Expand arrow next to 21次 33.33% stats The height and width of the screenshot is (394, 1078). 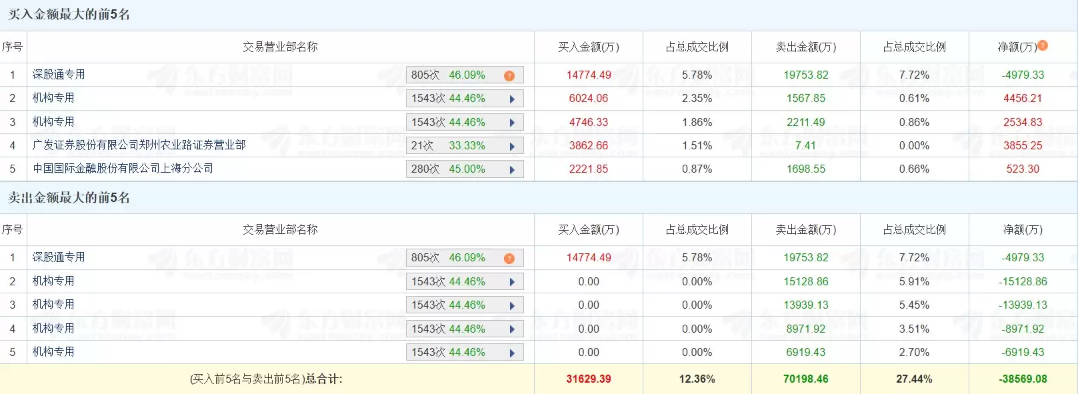pos(512,146)
